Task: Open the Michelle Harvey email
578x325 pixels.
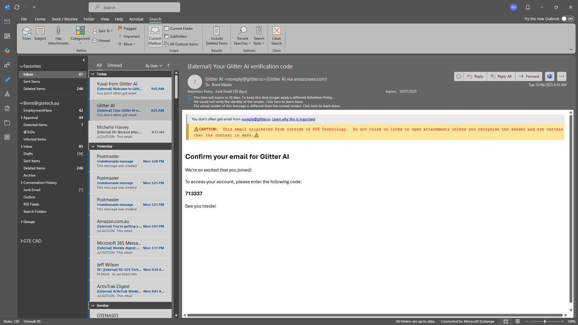Action: coord(130,132)
